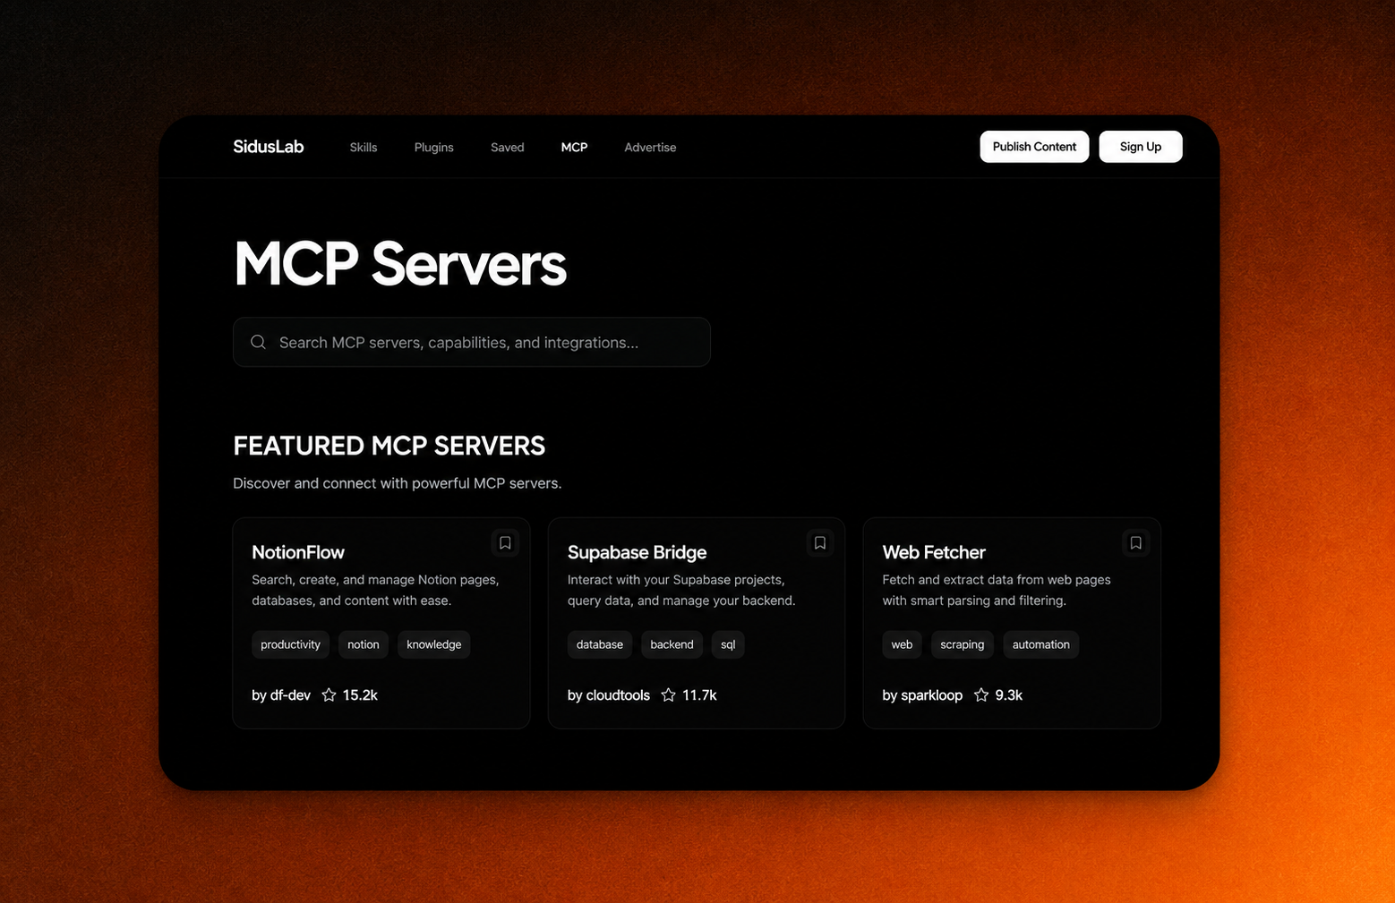The height and width of the screenshot is (903, 1395).
Task: Bookmark the NotionFlow server card
Action: 505,543
